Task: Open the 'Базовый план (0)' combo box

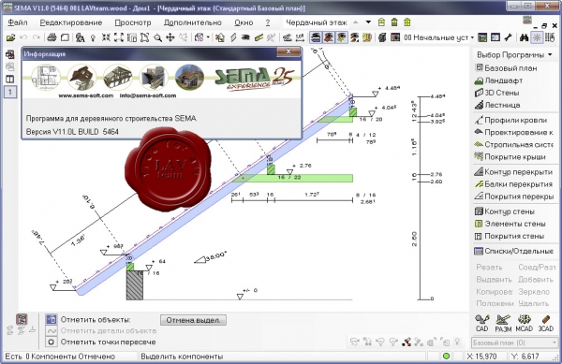Action: 514,342
